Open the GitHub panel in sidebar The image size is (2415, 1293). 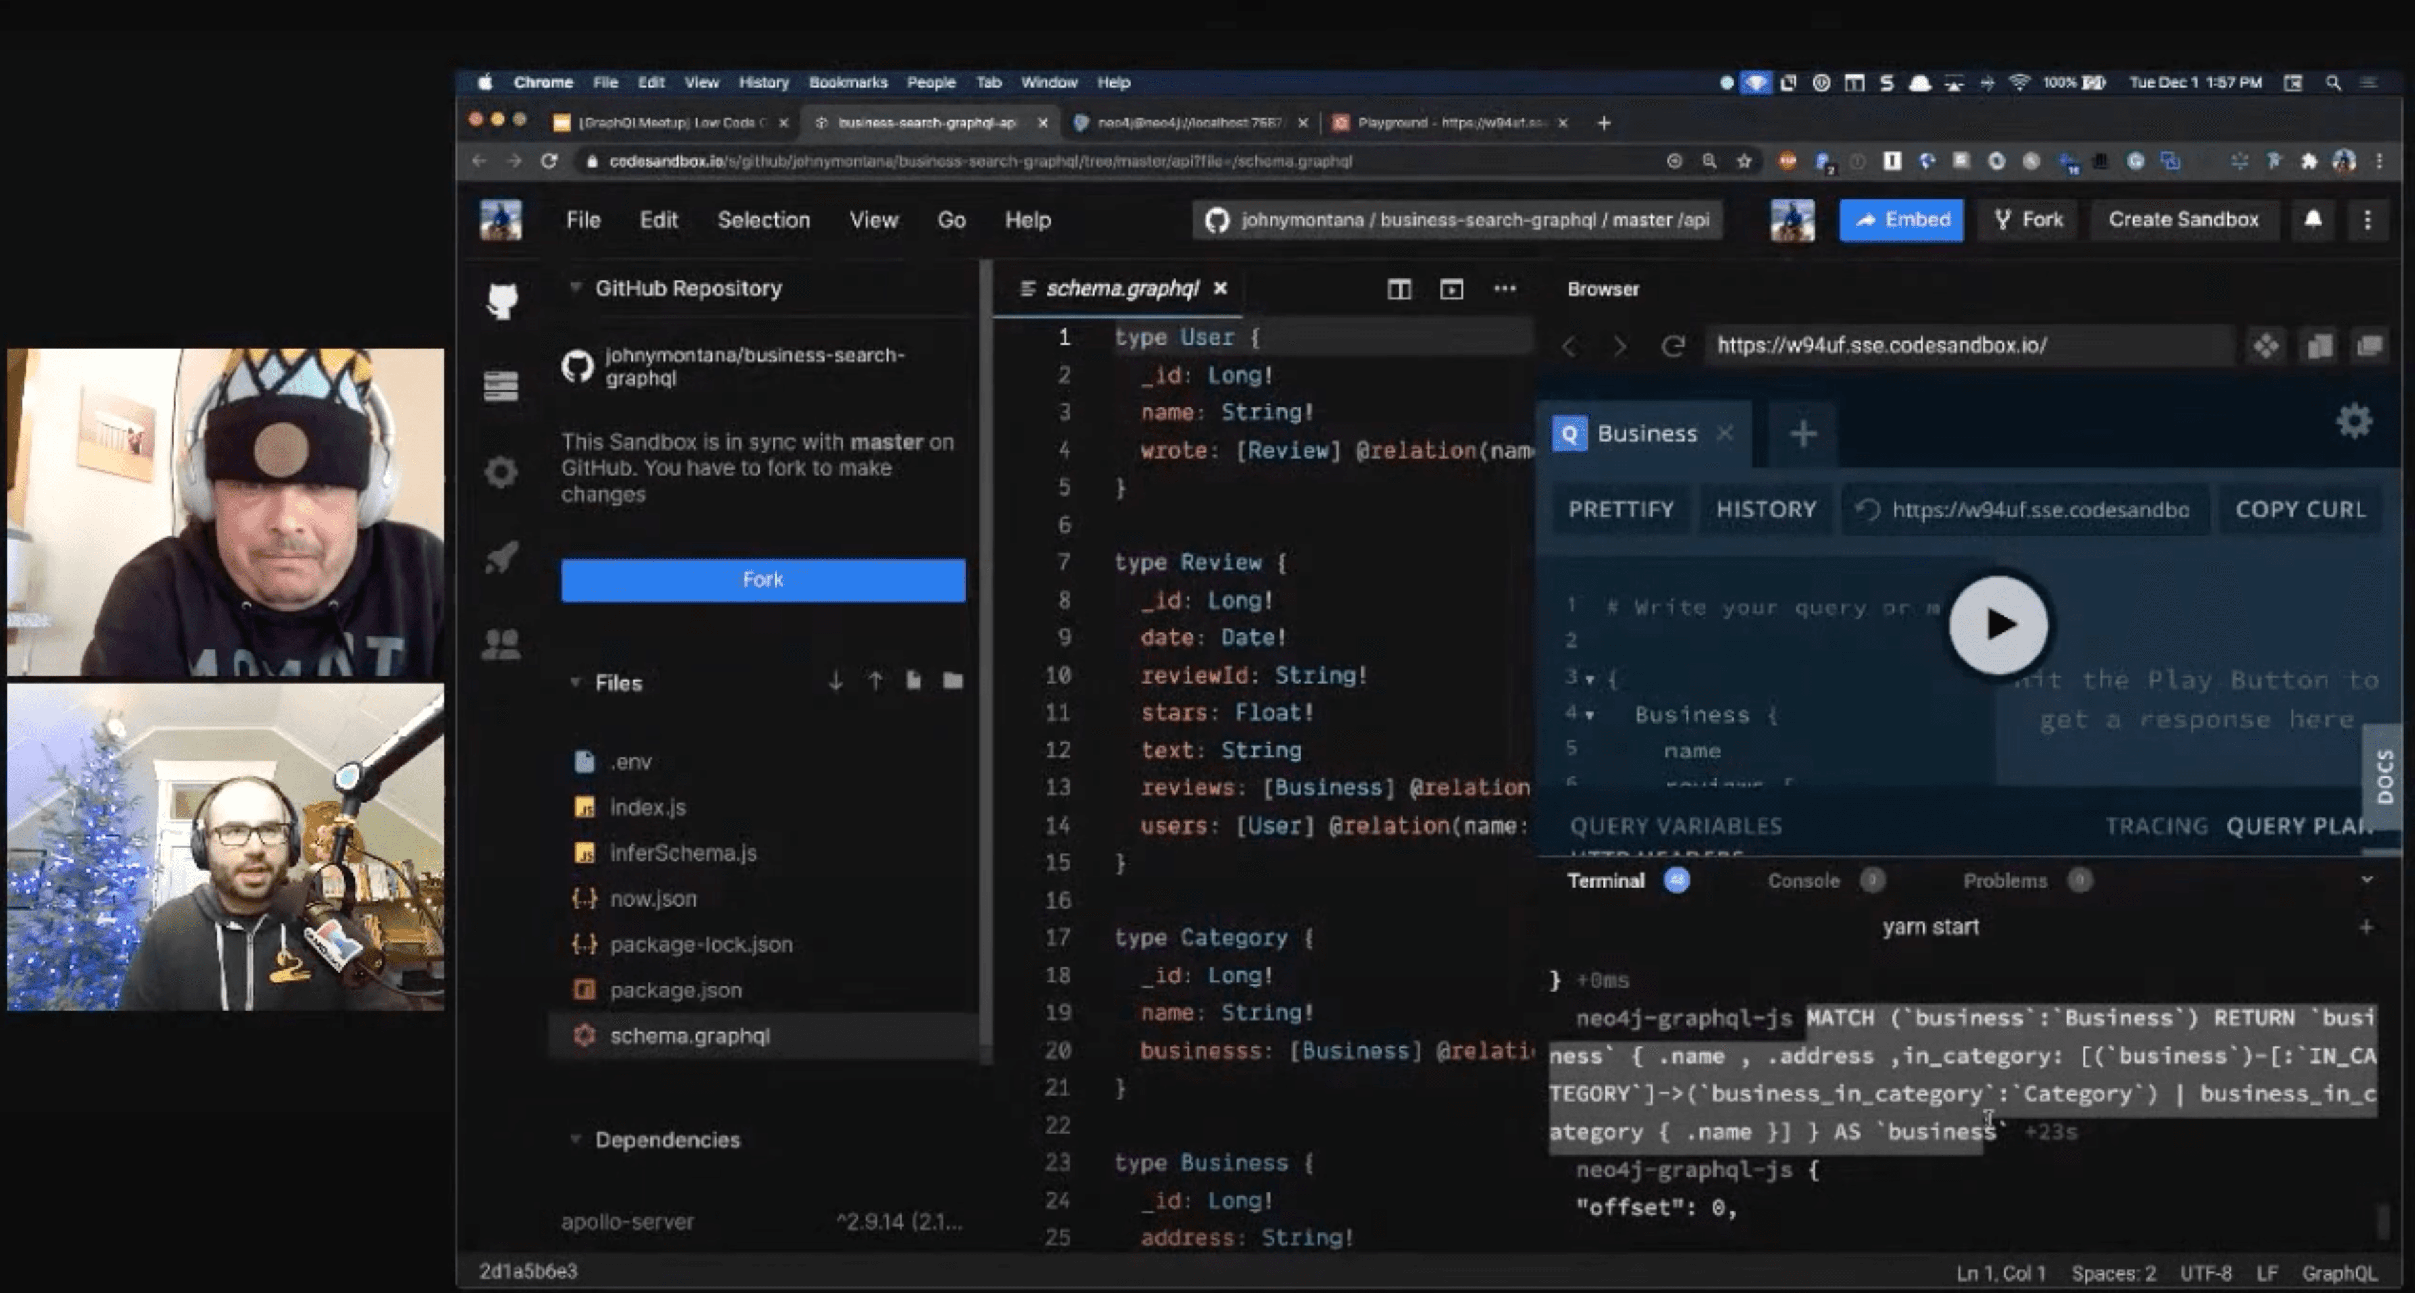(502, 300)
